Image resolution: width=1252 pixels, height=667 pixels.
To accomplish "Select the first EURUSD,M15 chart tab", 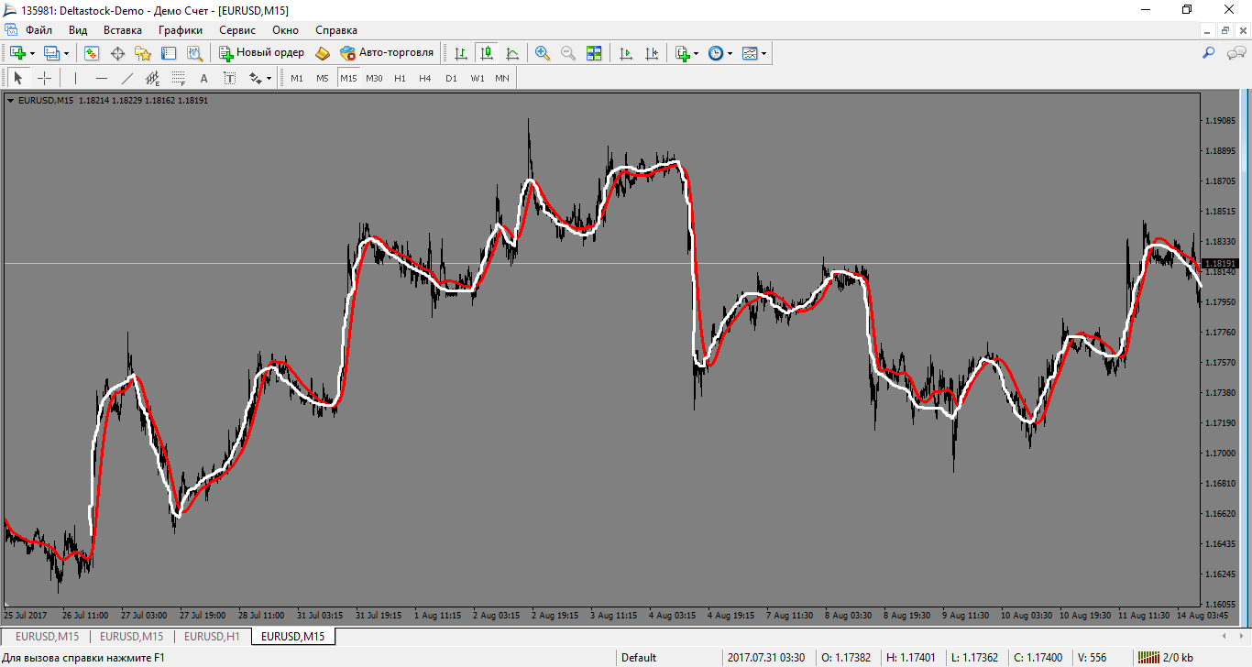I will (46, 636).
